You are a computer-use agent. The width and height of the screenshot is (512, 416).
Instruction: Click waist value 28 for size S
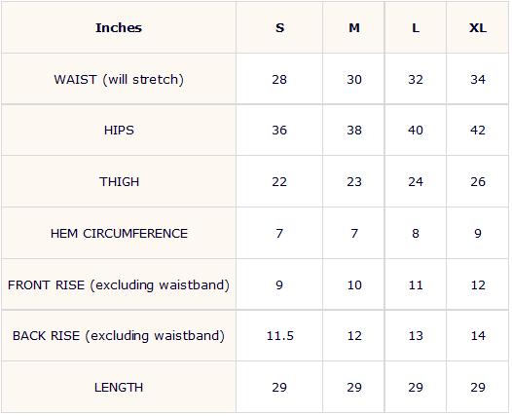(x=279, y=80)
